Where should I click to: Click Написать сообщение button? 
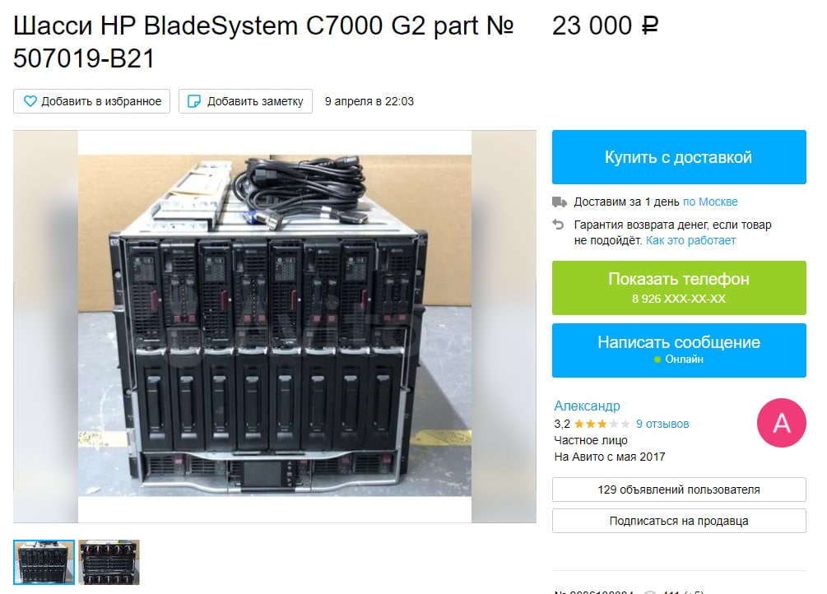point(679,350)
